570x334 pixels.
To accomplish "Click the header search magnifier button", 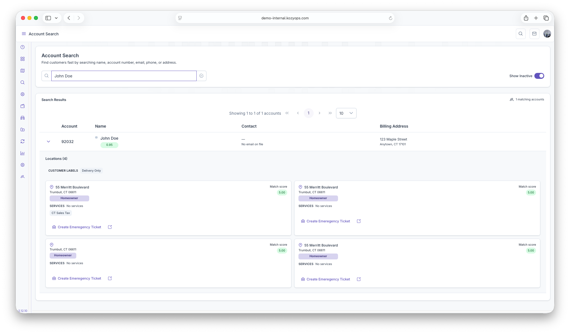I will click(521, 34).
